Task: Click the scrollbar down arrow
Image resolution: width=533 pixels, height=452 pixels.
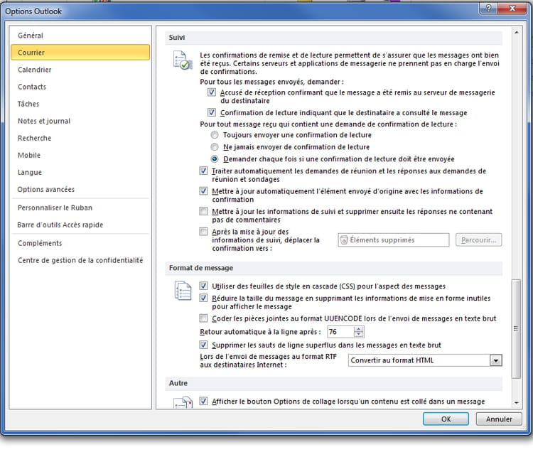Action: [517, 403]
